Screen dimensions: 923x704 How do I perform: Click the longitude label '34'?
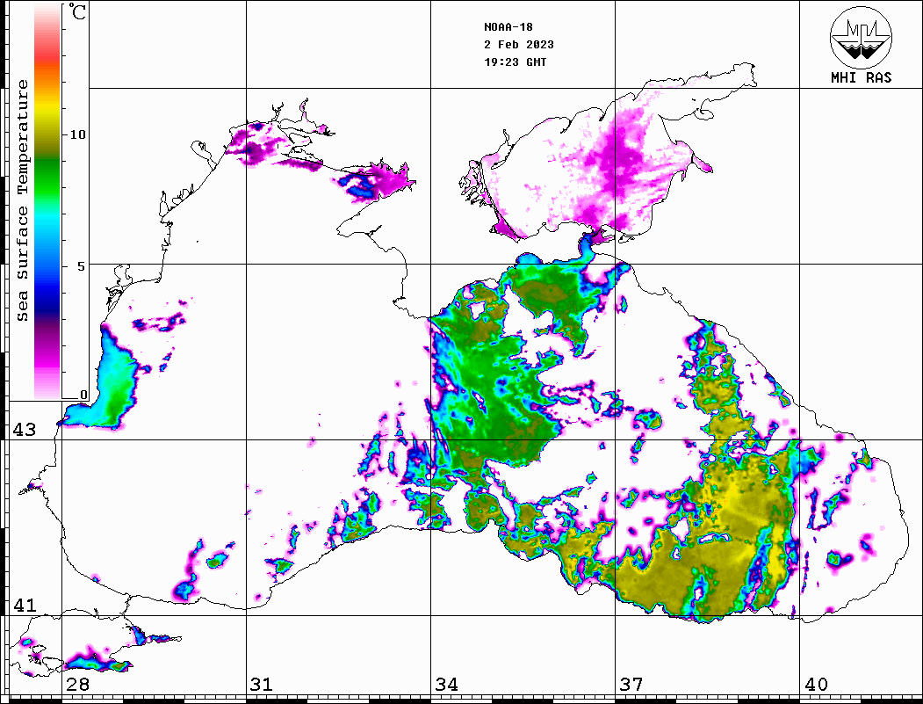click(446, 685)
